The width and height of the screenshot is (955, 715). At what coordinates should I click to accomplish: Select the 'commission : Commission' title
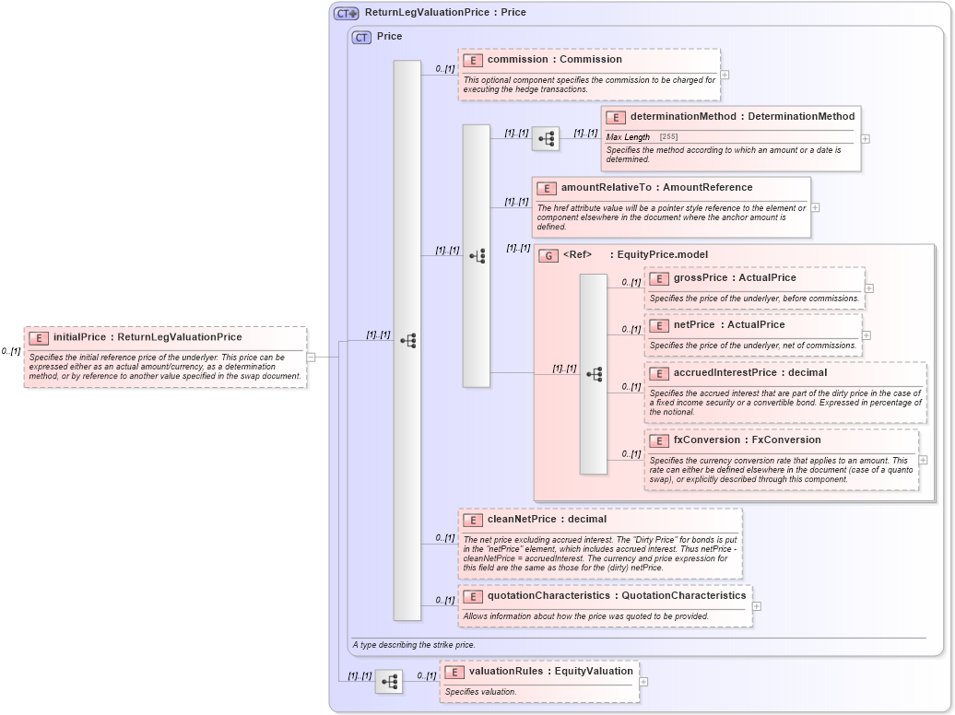pos(555,60)
